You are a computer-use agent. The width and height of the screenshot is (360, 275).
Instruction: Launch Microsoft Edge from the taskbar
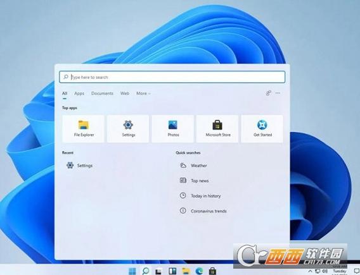click(x=199, y=271)
